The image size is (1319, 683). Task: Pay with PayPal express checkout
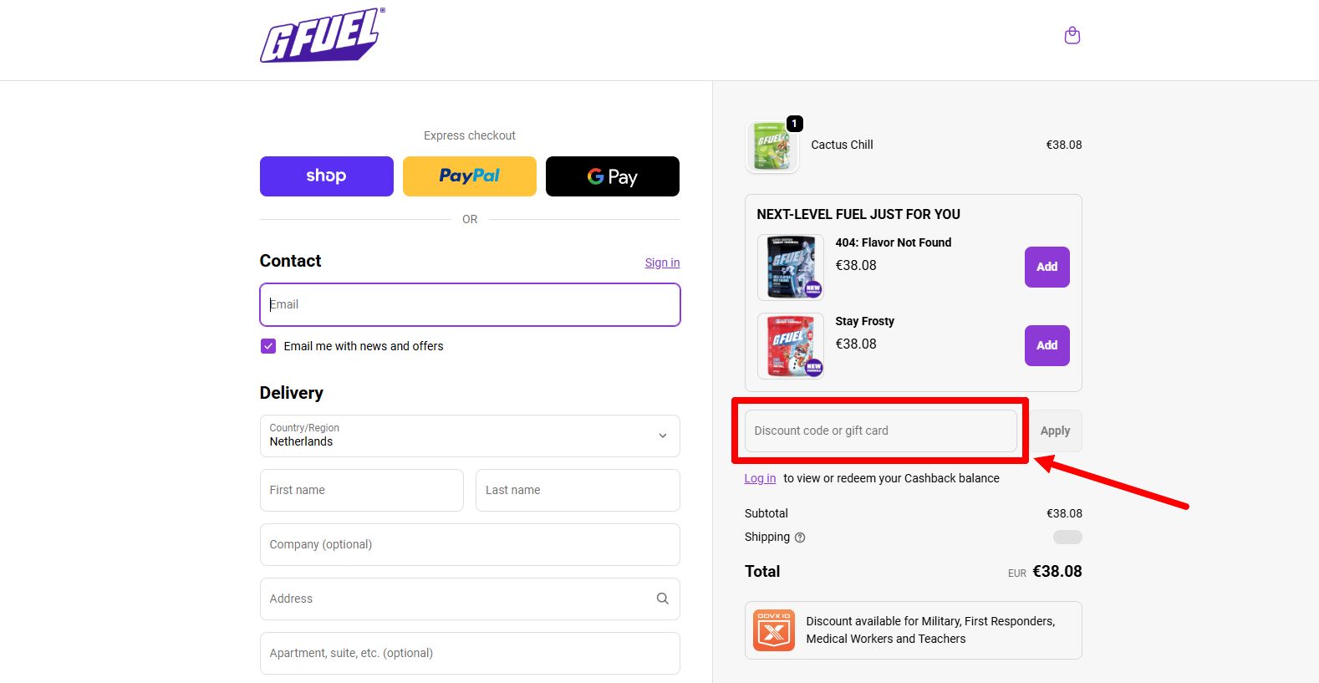pyautogui.click(x=470, y=176)
